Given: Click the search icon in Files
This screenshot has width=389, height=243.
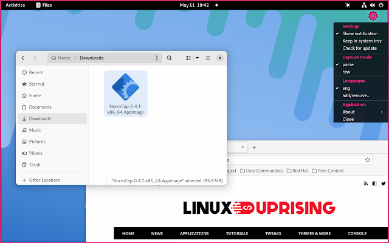Looking at the screenshot, I should click(170, 58).
